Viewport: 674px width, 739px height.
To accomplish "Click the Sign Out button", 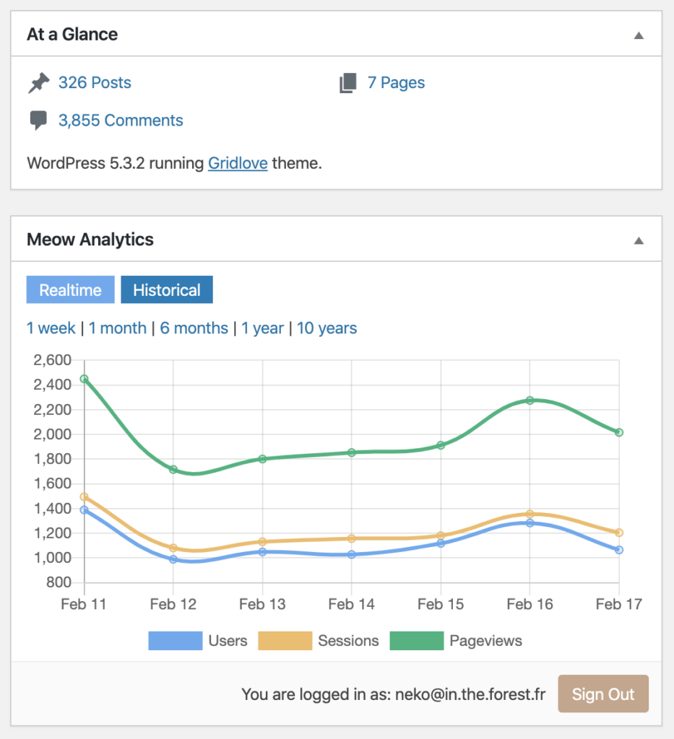I will pos(602,694).
